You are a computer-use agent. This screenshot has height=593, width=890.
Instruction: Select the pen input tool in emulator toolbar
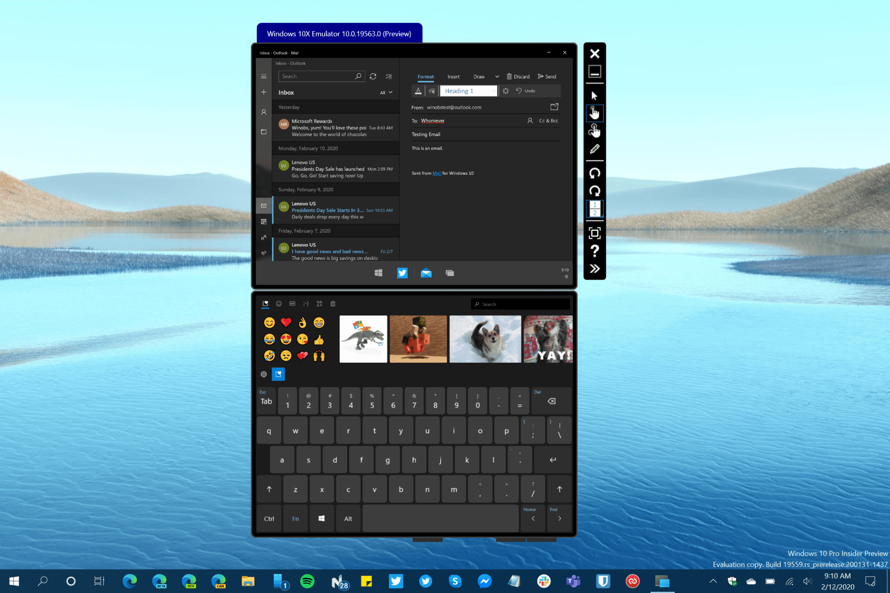point(594,149)
